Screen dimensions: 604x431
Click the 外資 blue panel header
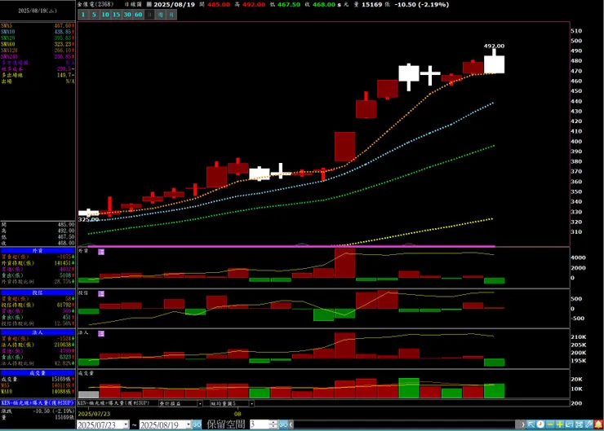tap(38, 251)
